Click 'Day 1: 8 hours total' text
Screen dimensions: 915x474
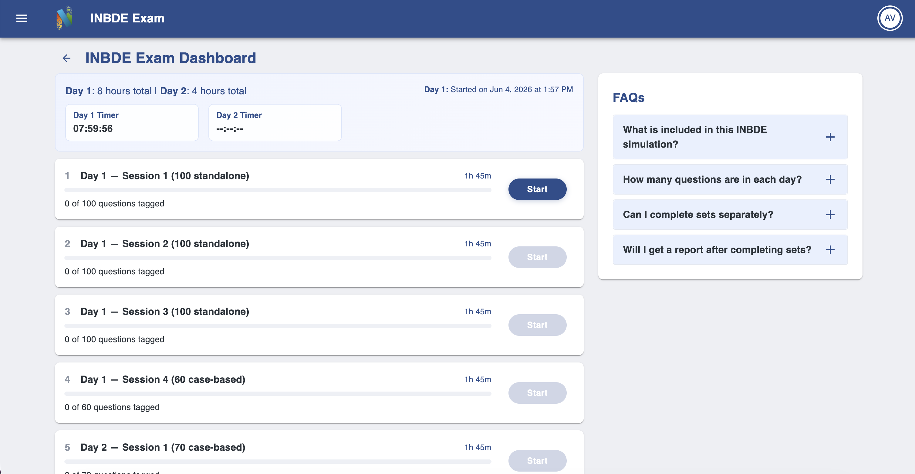(108, 91)
